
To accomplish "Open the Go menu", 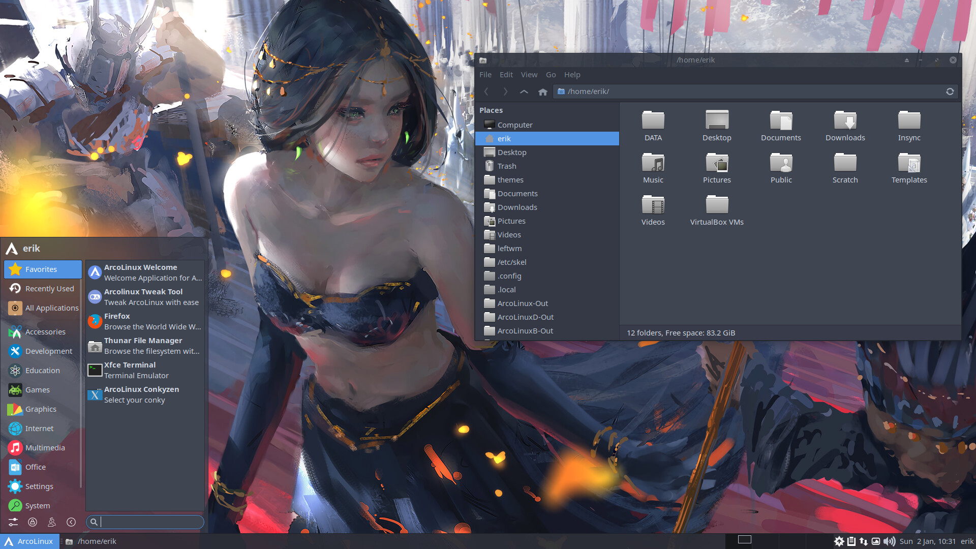I will (551, 75).
